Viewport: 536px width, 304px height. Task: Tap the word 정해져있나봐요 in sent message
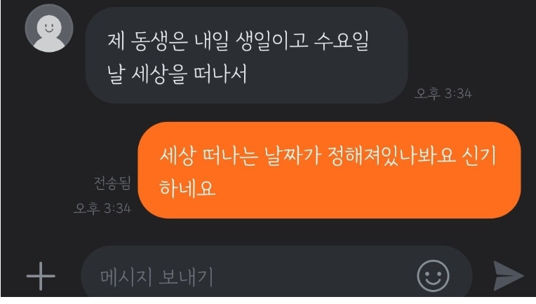pyautogui.click(x=391, y=156)
